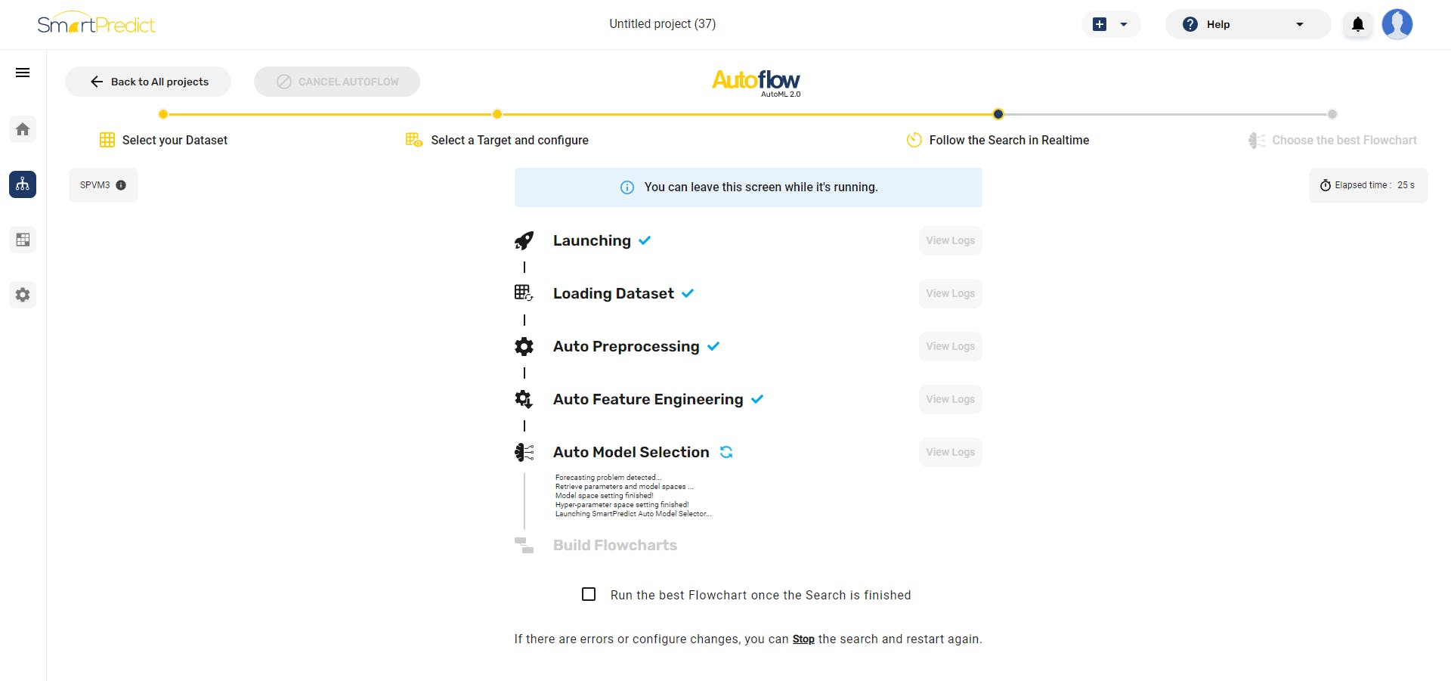Click the Help question mark icon

pyautogui.click(x=1190, y=24)
